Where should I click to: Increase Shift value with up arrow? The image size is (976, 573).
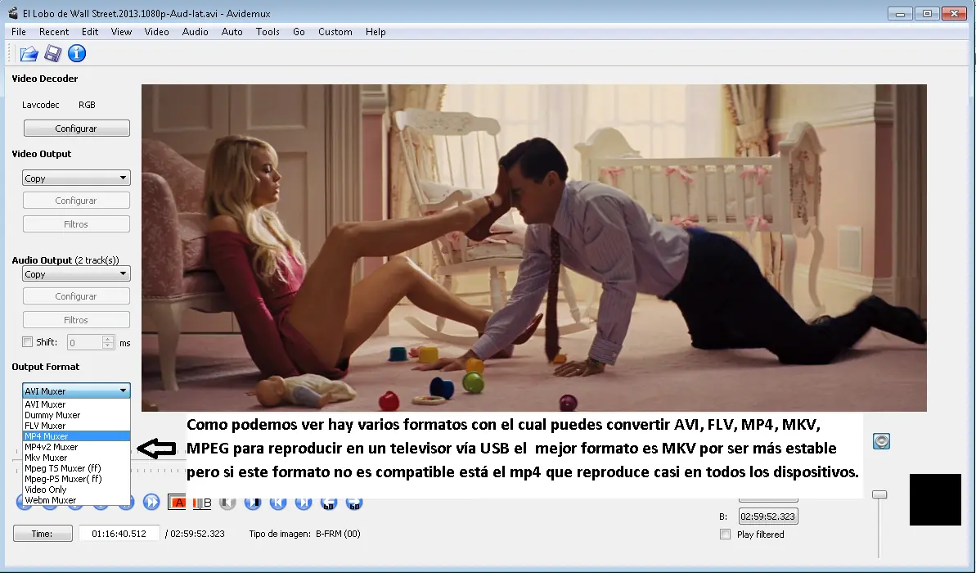pos(108,339)
